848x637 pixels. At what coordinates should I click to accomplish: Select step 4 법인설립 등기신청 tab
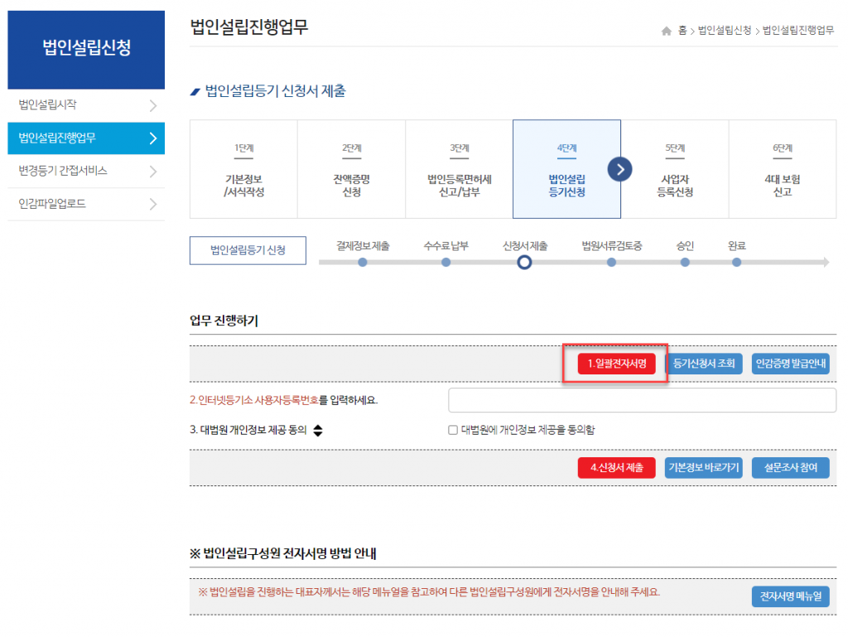pyautogui.click(x=566, y=169)
